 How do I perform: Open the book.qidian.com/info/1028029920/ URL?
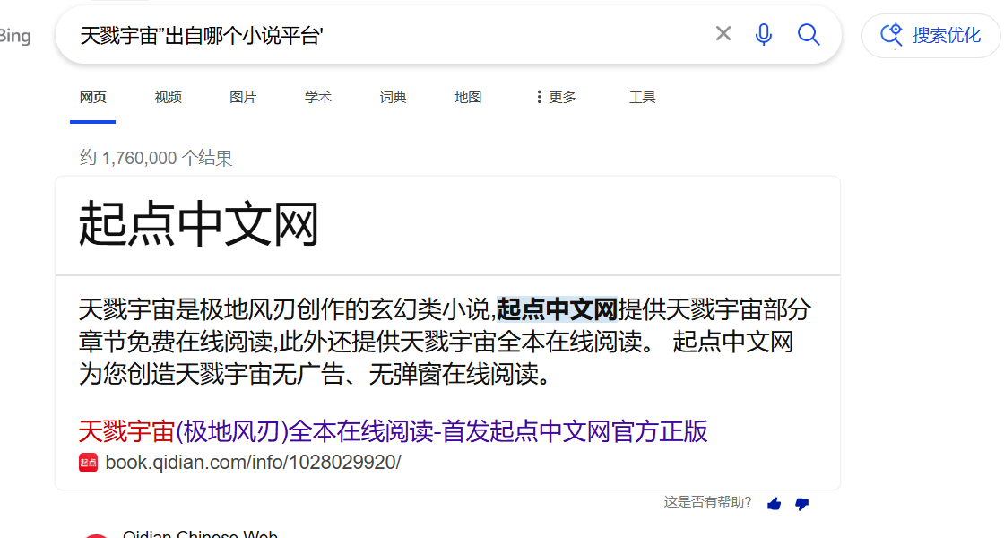pos(253,462)
